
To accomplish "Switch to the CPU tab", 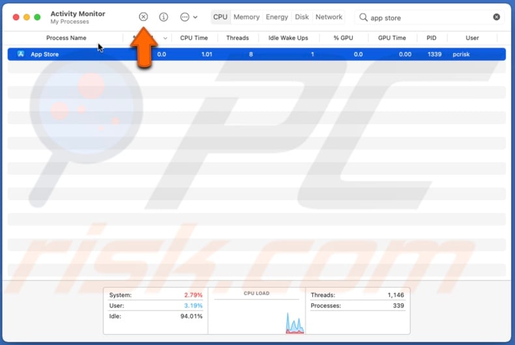I will pyautogui.click(x=220, y=17).
